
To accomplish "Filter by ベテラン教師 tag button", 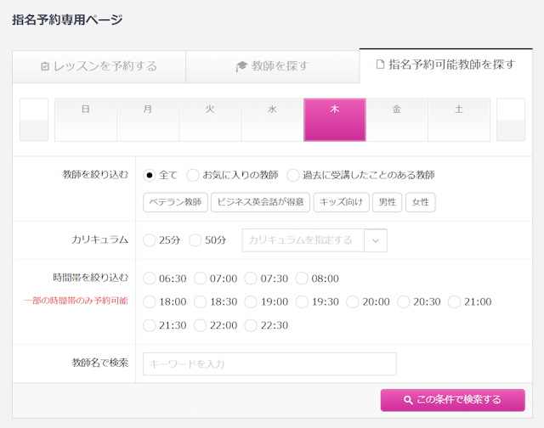I will (x=175, y=202).
